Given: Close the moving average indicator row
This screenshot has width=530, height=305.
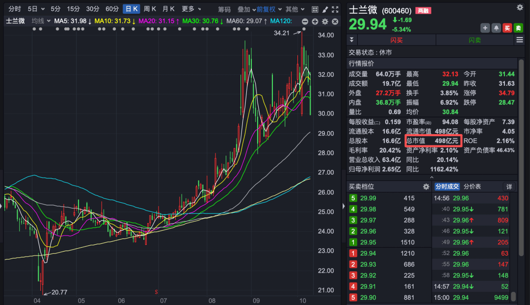Looking at the screenshot, I should pyautogui.click(x=335, y=21).
